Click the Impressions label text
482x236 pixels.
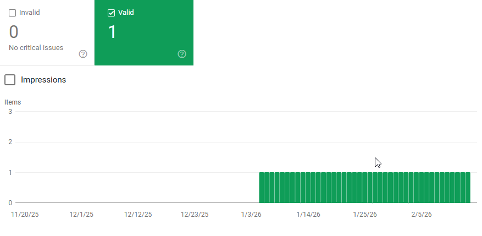(43, 80)
